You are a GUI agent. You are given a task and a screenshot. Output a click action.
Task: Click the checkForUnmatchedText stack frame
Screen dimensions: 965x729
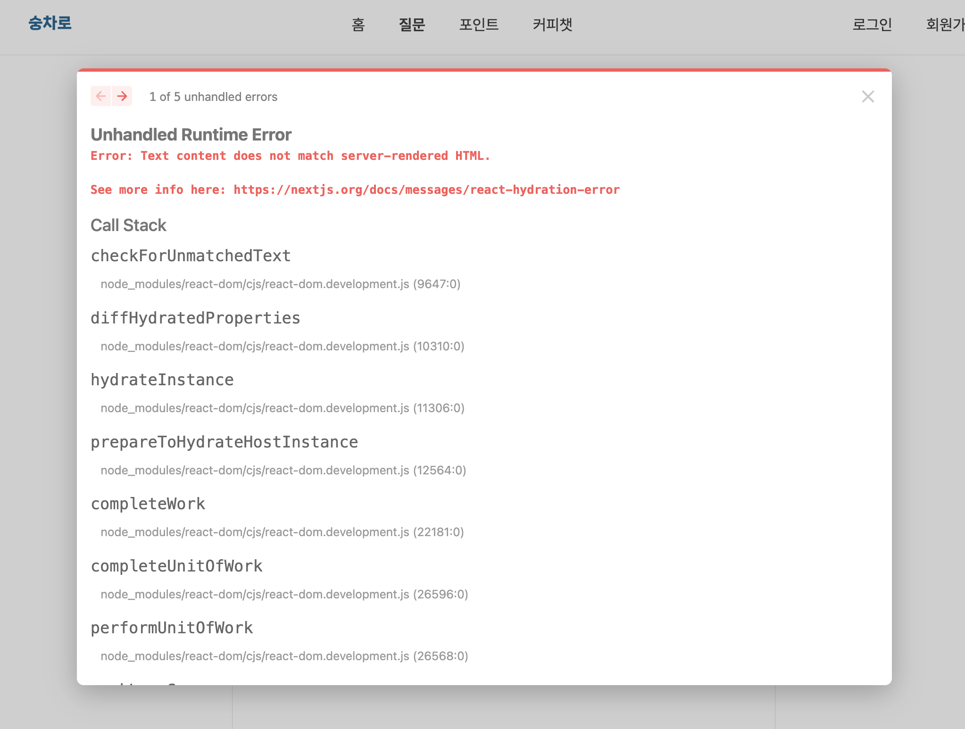point(191,256)
